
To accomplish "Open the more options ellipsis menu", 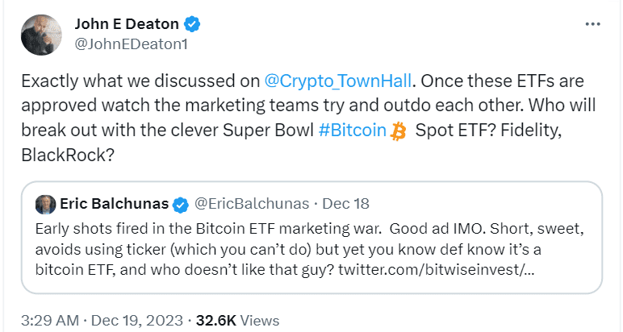I will point(592,23).
